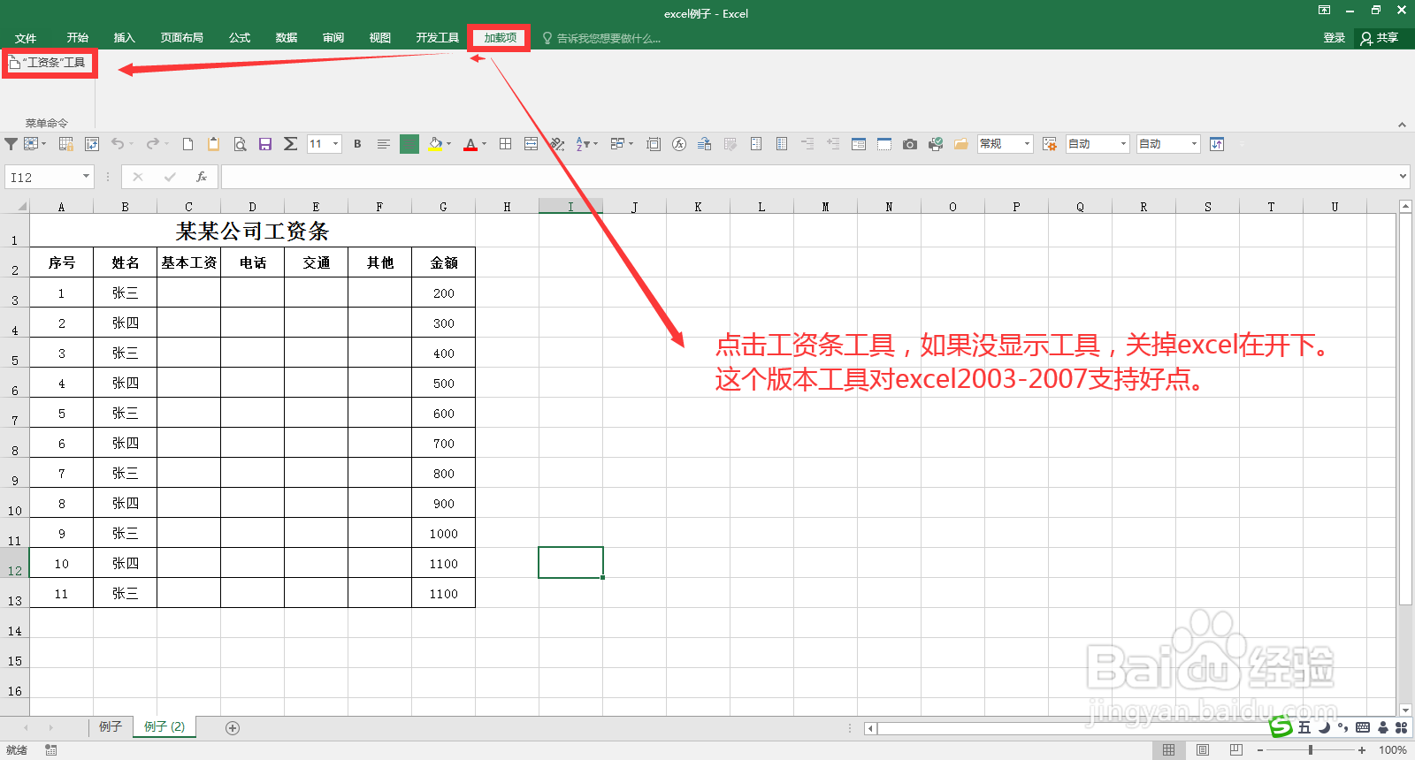Open the fill color dropdown arrow
Image resolution: width=1415 pixels, height=760 pixels.
[449, 144]
